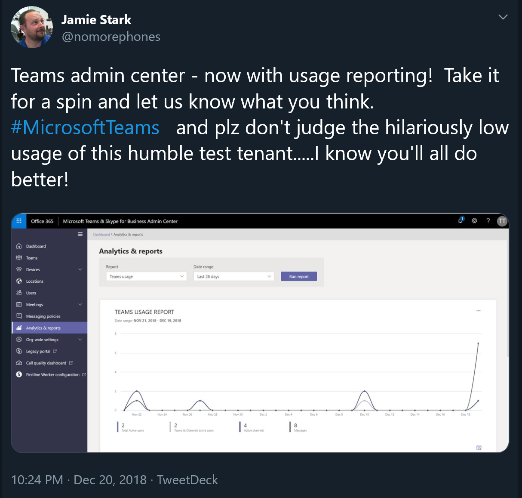Open the #MicrosoftTeams hashtag link

[85, 128]
